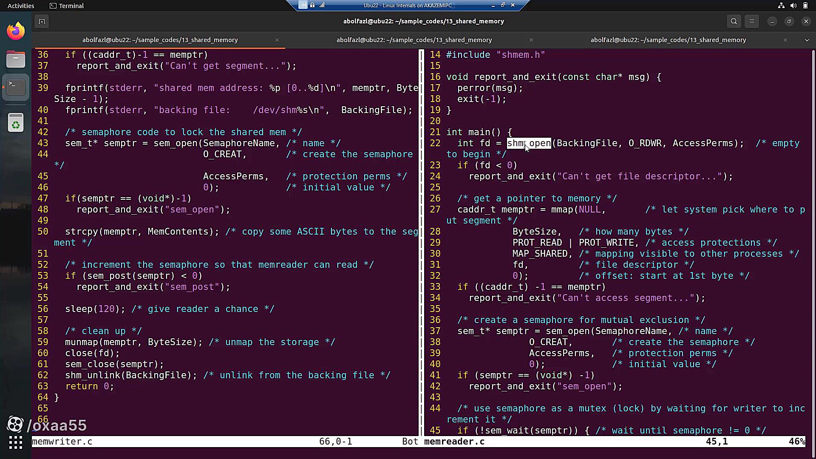The image size is (816, 459).
Task: Close the third terminal tab
Action: click(x=785, y=40)
